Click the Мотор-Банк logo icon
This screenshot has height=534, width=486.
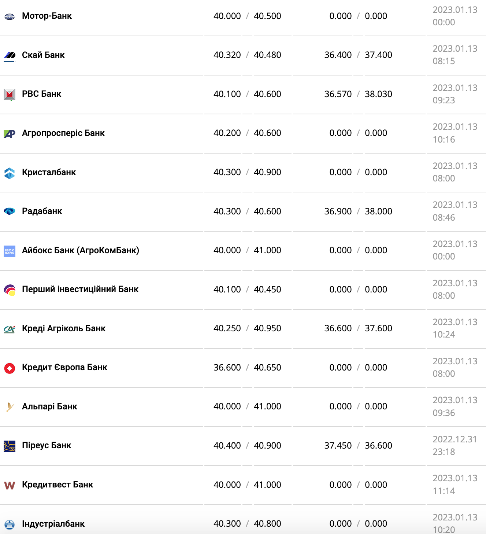(x=10, y=16)
